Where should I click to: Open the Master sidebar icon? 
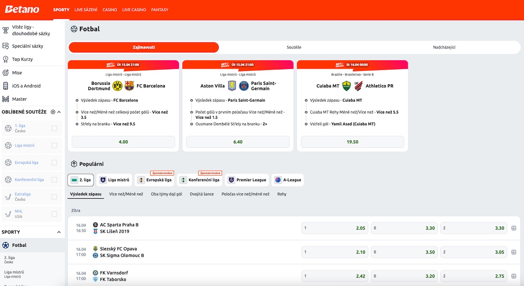click(6, 99)
